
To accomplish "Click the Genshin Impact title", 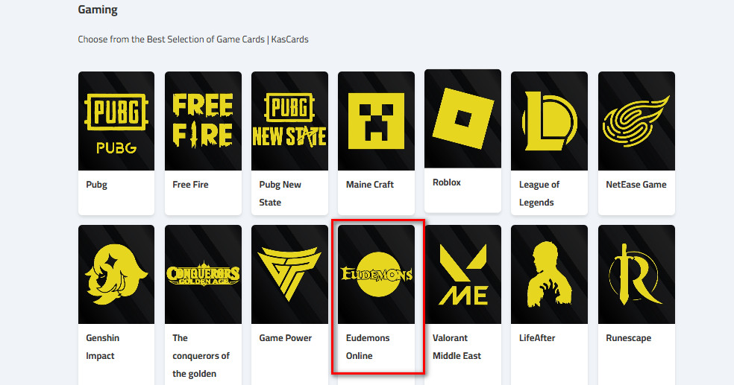I will (x=102, y=347).
